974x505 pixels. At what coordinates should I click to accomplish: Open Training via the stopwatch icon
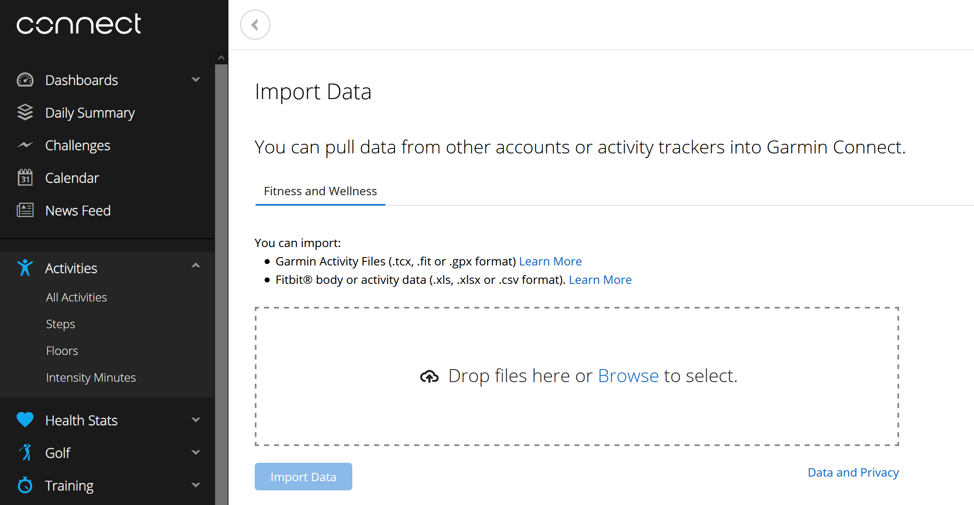click(25, 485)
